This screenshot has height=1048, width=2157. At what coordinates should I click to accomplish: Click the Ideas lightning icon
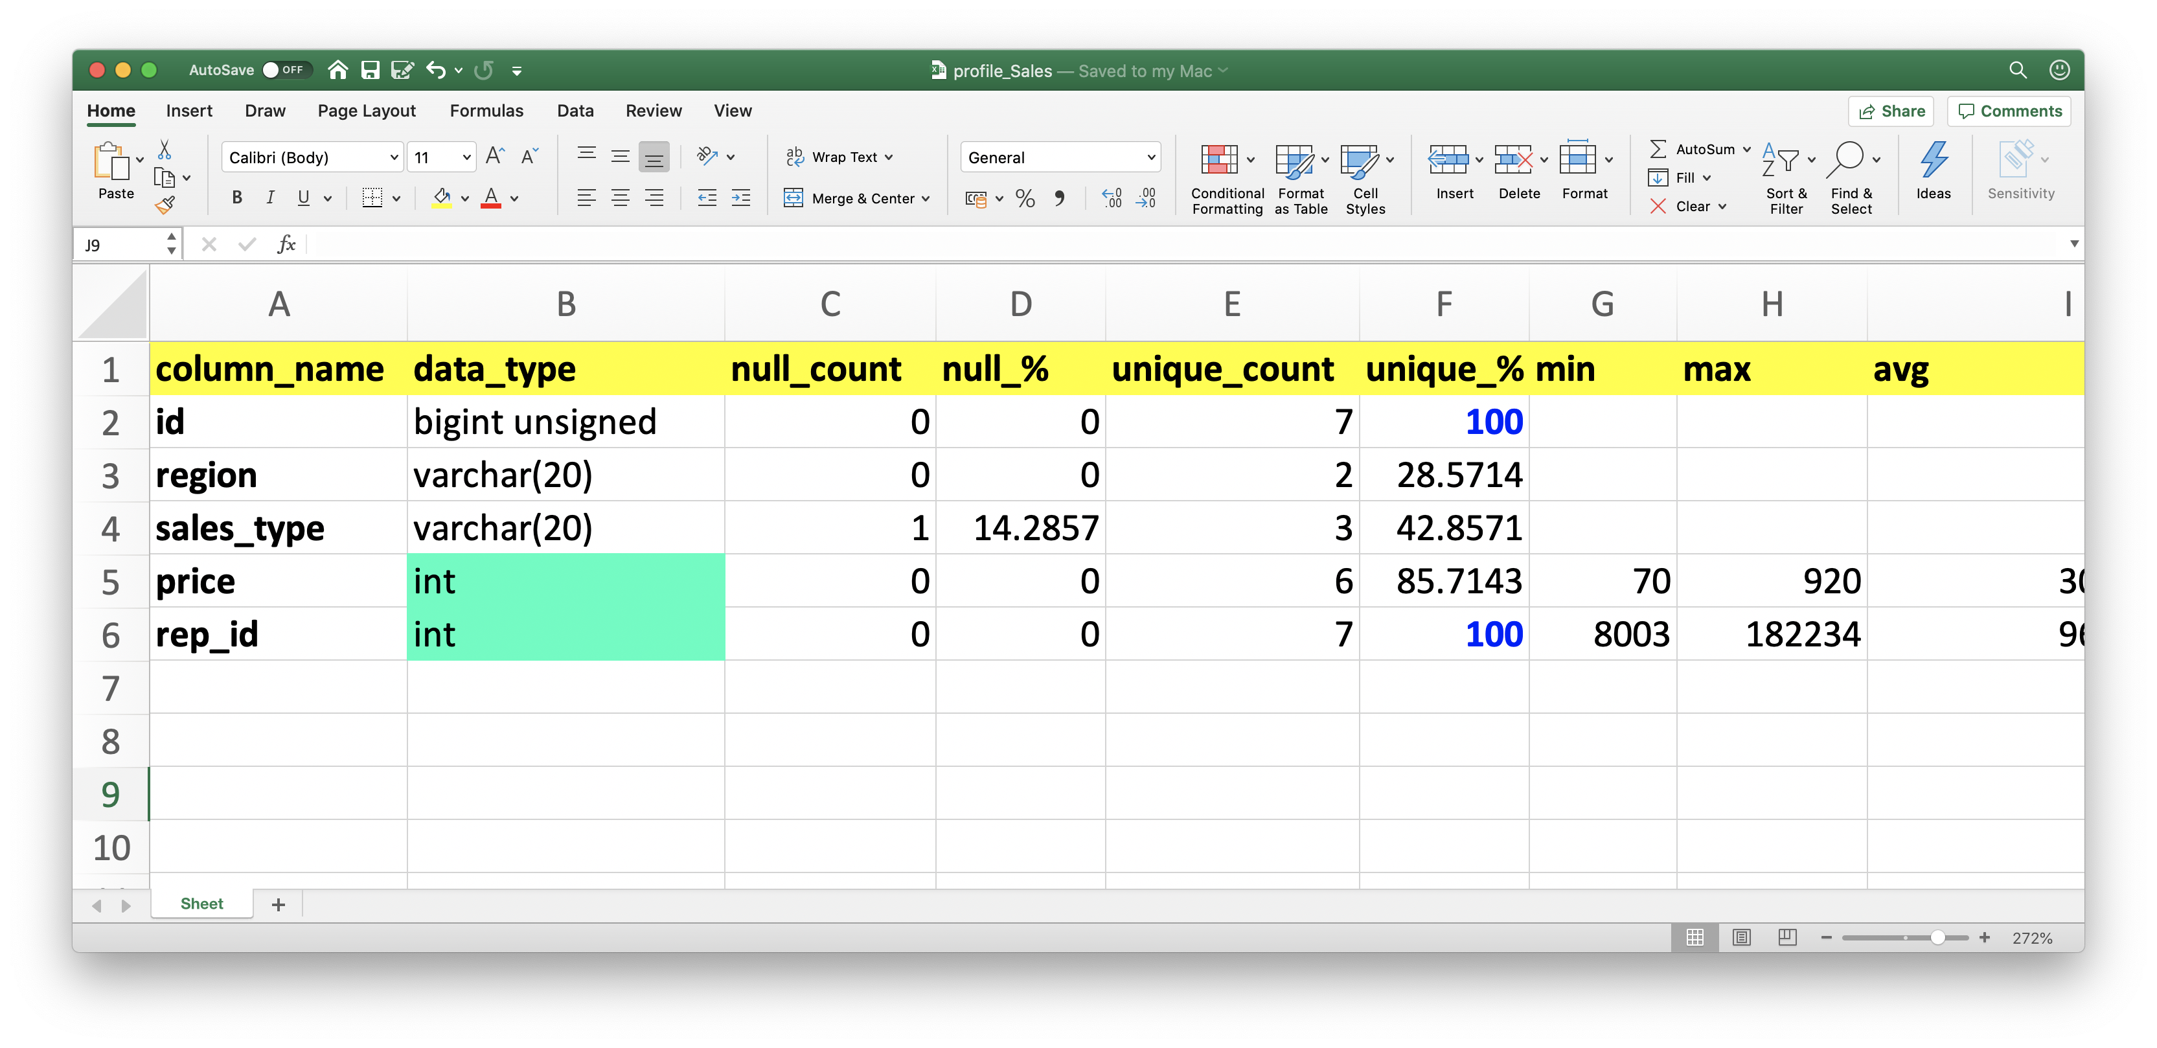1934,159
